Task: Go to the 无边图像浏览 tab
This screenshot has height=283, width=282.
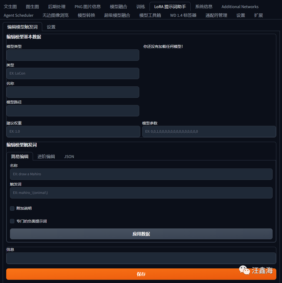Action: (55, 15)
